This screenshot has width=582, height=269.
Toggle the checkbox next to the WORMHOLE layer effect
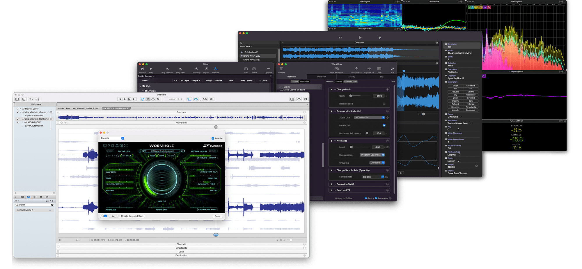click(x=18, y=122)
